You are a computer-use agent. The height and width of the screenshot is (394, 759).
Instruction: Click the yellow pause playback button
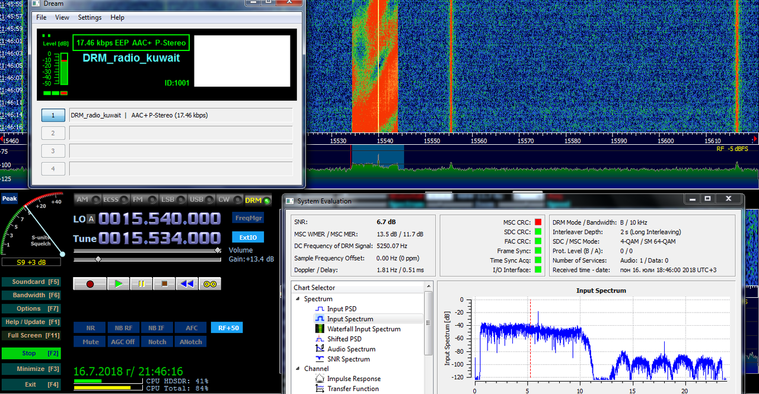click(x=141, y=284)
